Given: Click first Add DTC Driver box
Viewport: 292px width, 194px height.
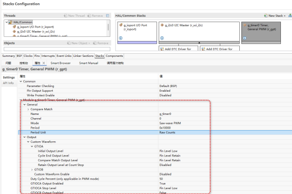Looking at the screenshot, I should click(178, 48).
